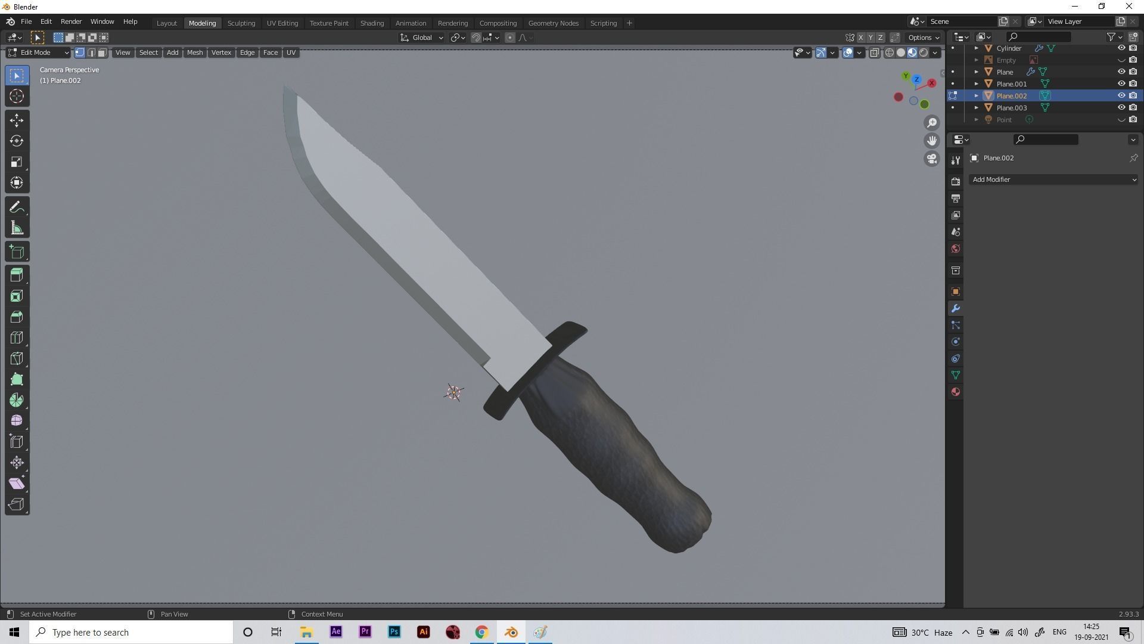
Task: Open the Physics properties tab
Action: coord(956,342)
